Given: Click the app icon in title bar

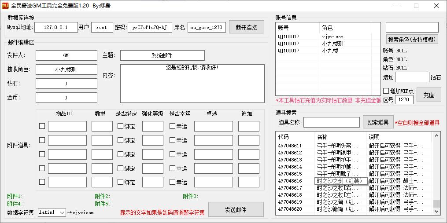Looking at the screenshot, I should point(6,6).
